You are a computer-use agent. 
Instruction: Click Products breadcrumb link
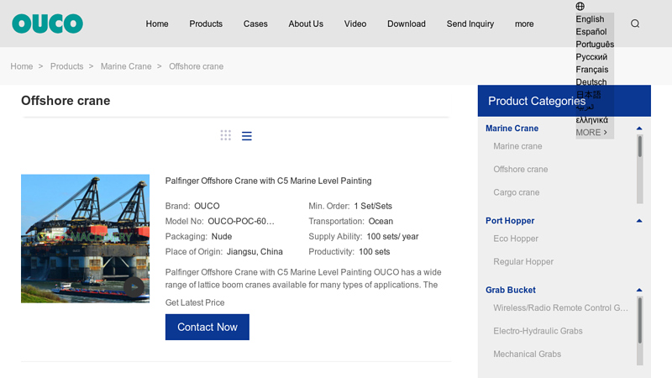[x=67, y=66]
